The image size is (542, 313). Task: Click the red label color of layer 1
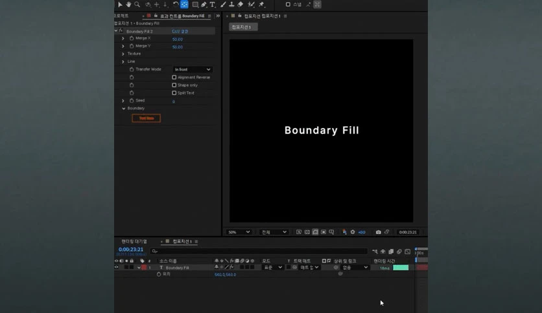(144, 268)
